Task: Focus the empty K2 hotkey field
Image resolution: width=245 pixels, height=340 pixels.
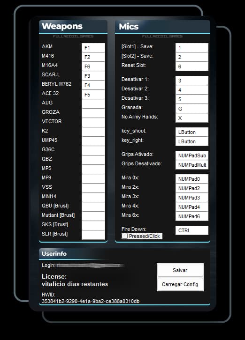Action: [93, 132]
